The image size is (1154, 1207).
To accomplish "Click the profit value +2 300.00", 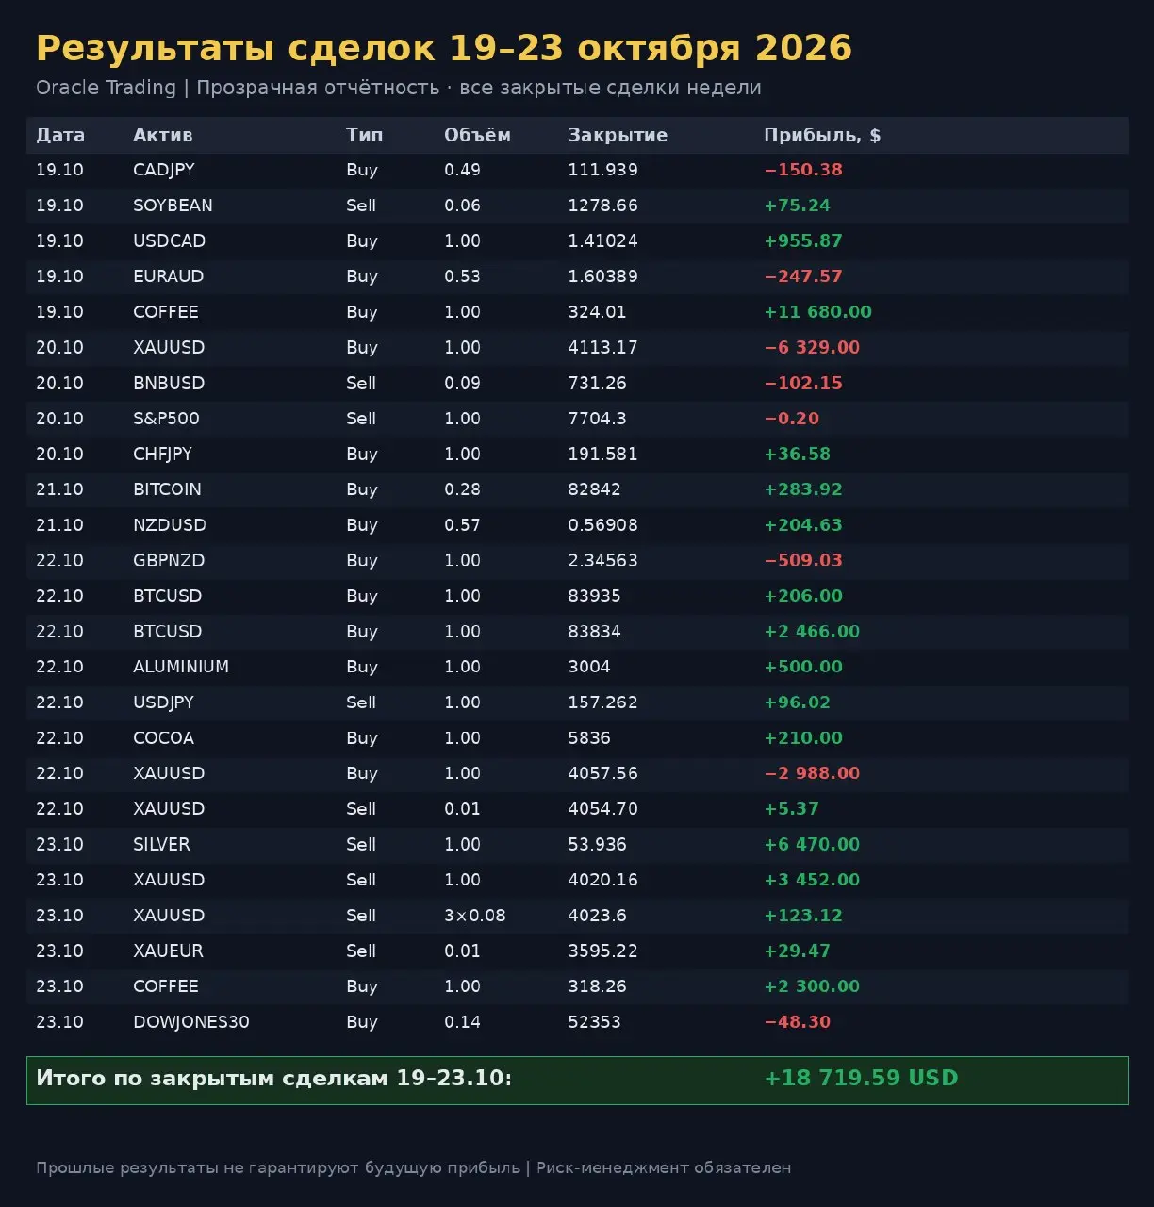I will click(812, 986).
